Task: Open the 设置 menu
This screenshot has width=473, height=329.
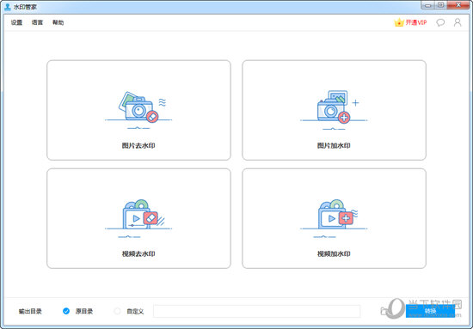Action: [x=16, y=22]
